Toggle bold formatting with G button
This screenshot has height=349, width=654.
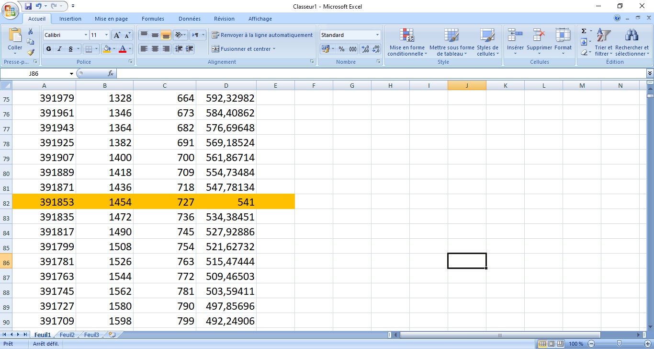48,49
